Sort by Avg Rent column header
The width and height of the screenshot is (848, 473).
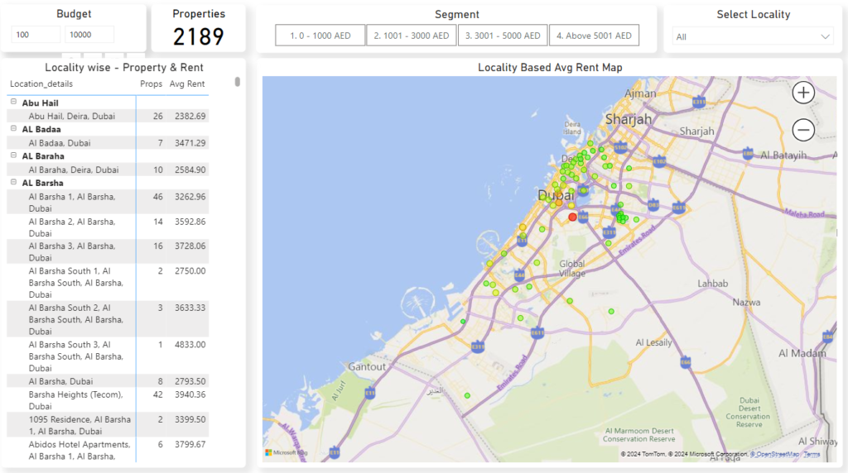point(187,84)
